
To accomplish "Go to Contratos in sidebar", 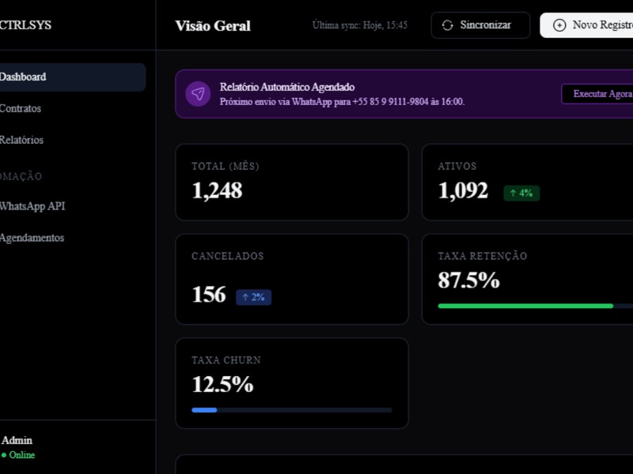I will click(21, 109).
